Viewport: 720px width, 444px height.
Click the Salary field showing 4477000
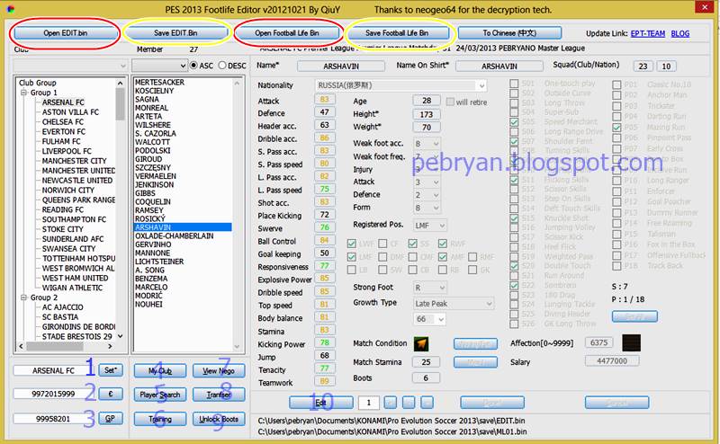(x=612, y=361)
